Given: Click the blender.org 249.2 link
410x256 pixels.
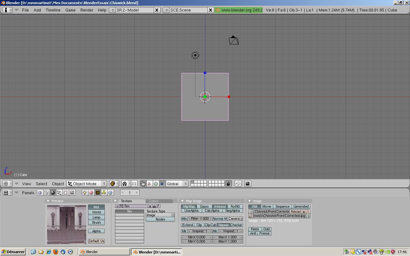Looking at the screenshot, I should point(239,10).
